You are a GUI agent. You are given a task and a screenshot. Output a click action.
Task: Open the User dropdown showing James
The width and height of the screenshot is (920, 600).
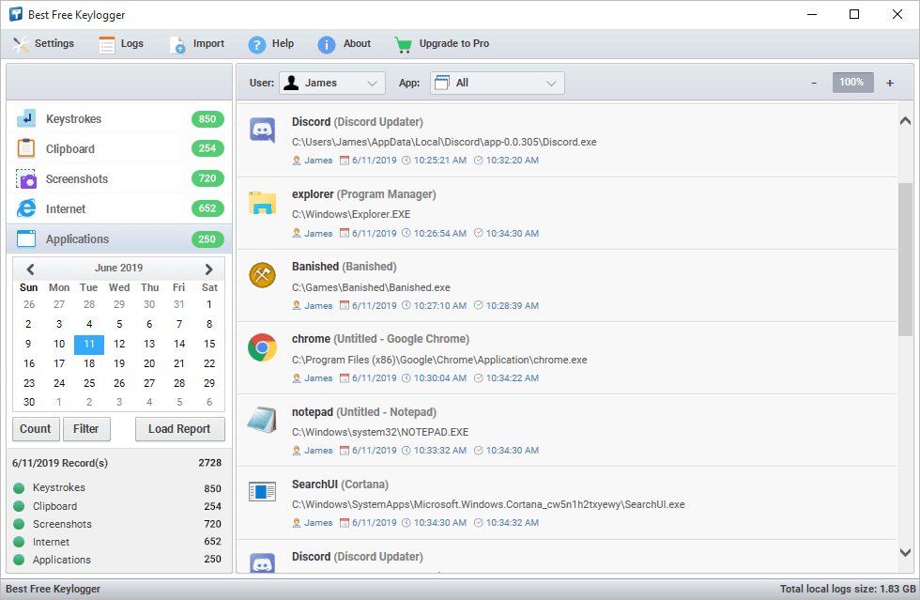click(331, 83)
